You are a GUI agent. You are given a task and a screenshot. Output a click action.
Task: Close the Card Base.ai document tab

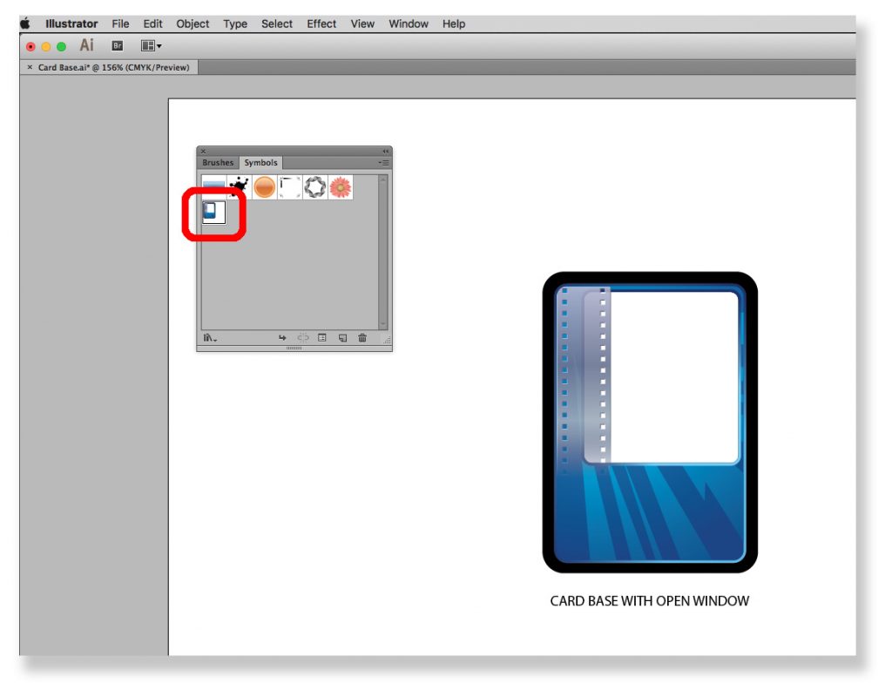30,67
